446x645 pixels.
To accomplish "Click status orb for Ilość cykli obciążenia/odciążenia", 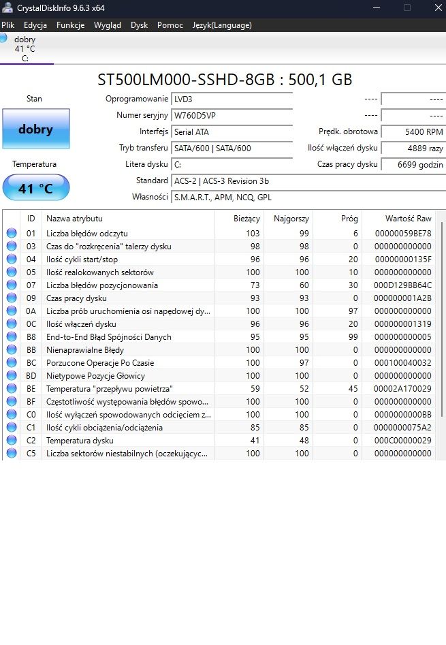I will coord(12,428).
